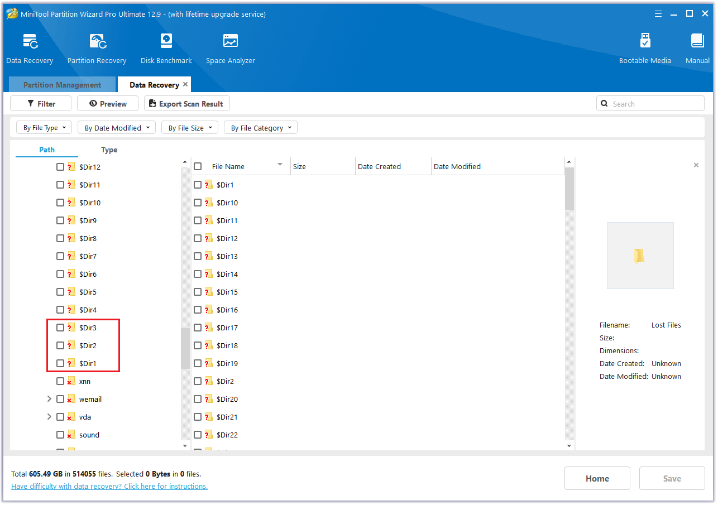Select the Data Recovery tab
The width and height of the screenshot is (718, 505).
[154, 85]
